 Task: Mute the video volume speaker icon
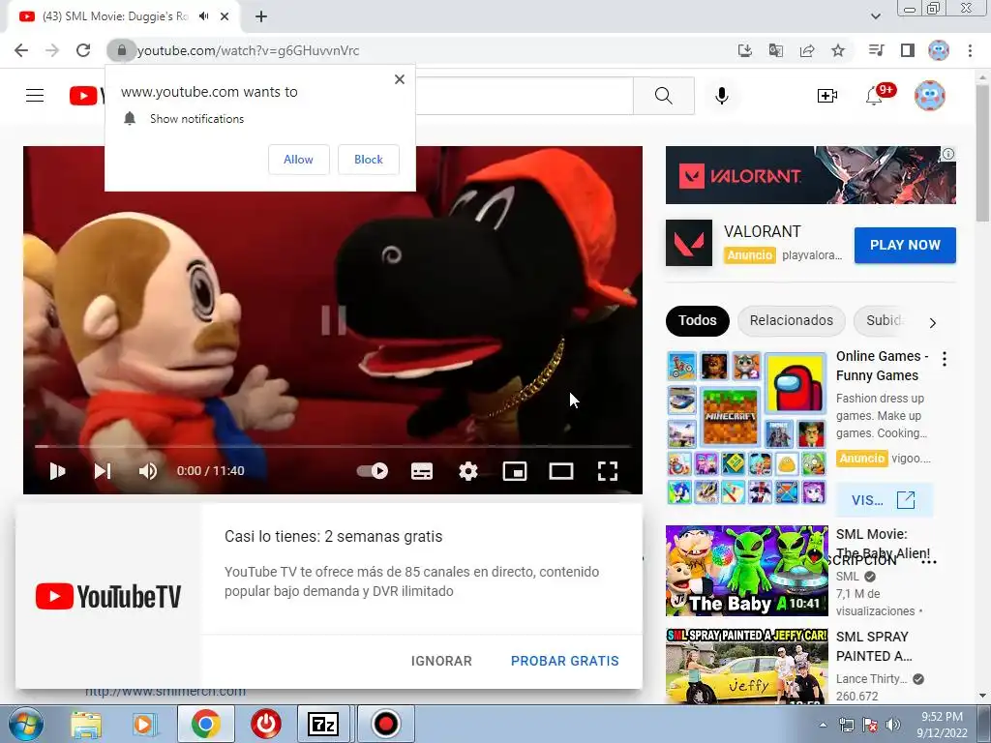click(148, 471)
